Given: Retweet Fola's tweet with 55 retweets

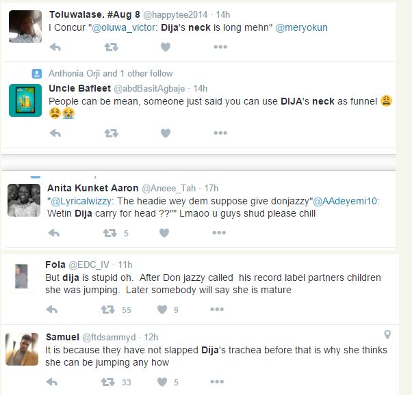Looking at the screenshot, I should 107,310.
